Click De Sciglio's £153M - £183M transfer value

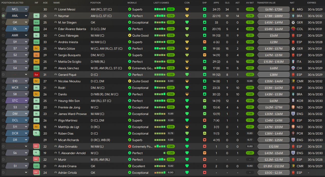tap(273, 62)
